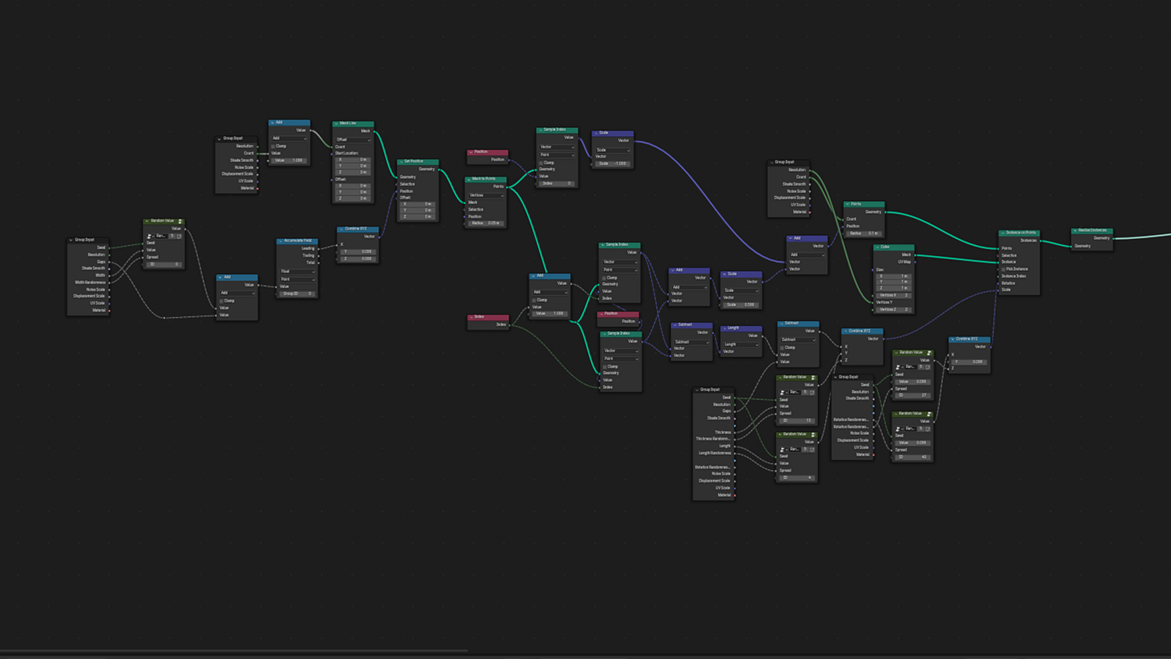Enable Pick Instance in Instance on Points
Viewport: 1171px width, 659px height.
click(1004, 269)
